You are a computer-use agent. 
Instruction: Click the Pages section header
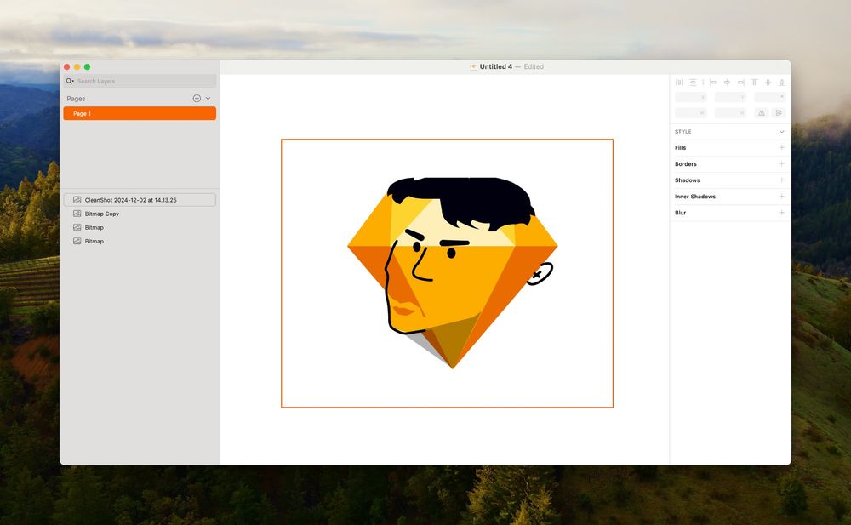click(x=76, y=98)
